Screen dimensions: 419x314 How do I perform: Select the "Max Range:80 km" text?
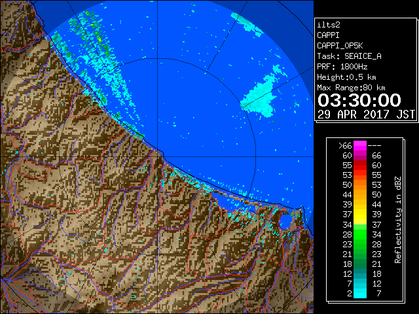pyautogui.click(x=351, y=88)
